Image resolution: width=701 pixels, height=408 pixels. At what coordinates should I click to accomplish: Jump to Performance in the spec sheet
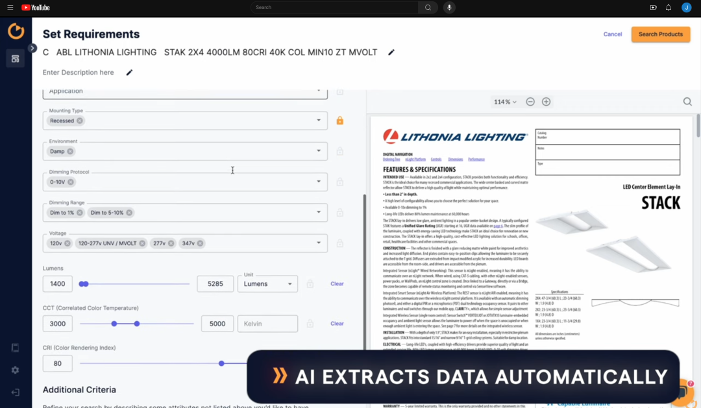coord(476,160)
